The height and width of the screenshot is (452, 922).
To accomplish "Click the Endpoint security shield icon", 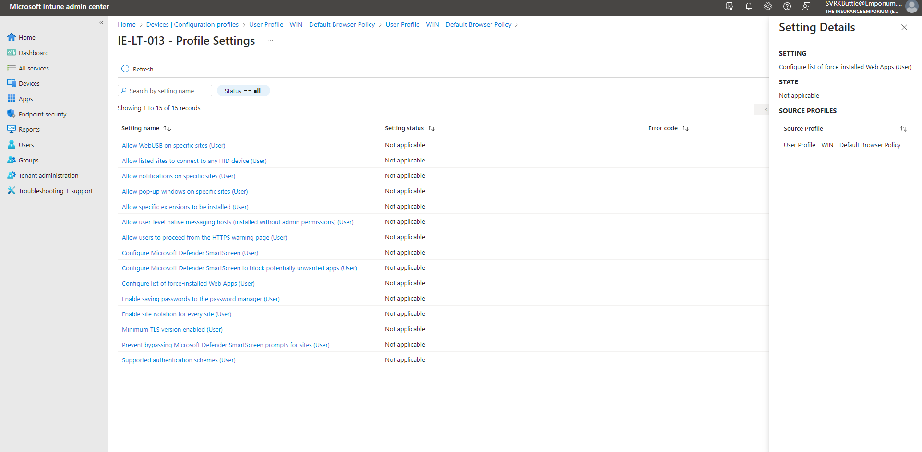I will click(12, 114).
